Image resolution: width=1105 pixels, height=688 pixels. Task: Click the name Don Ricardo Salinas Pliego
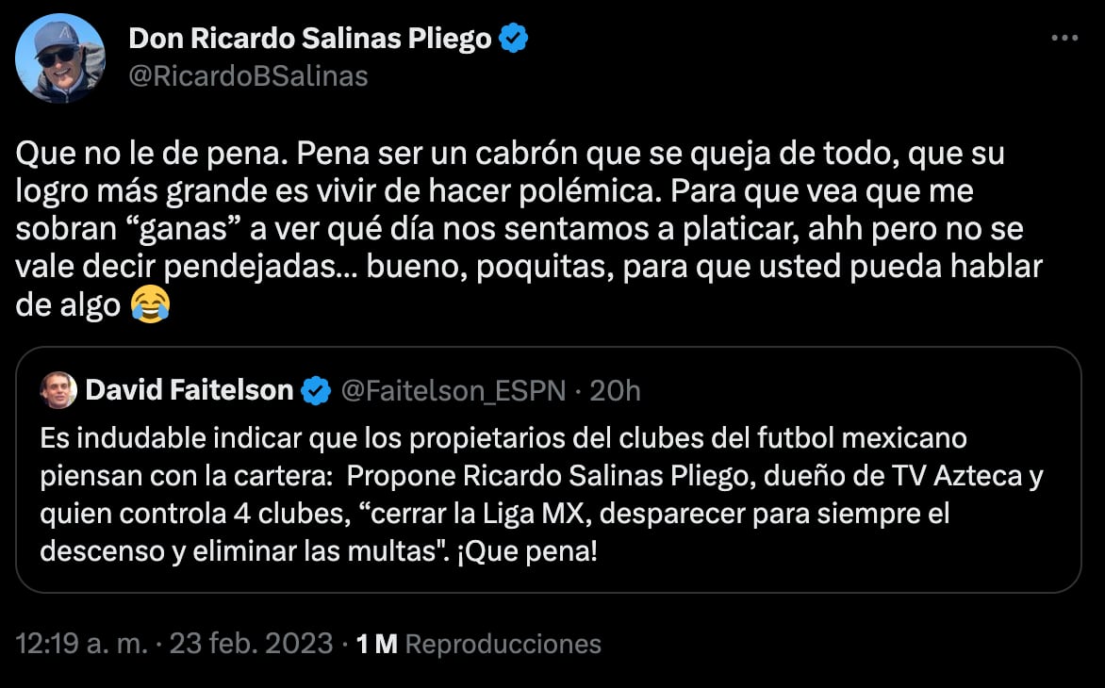309,39
